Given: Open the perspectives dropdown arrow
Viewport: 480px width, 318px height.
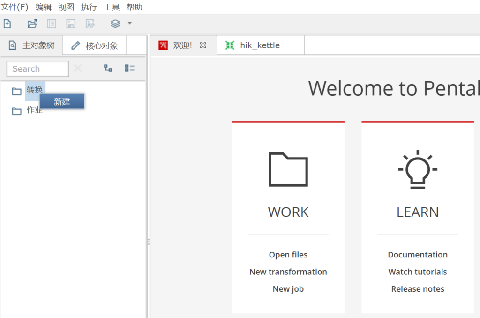Looking at the screenshot, I should (x=130, y=23).
